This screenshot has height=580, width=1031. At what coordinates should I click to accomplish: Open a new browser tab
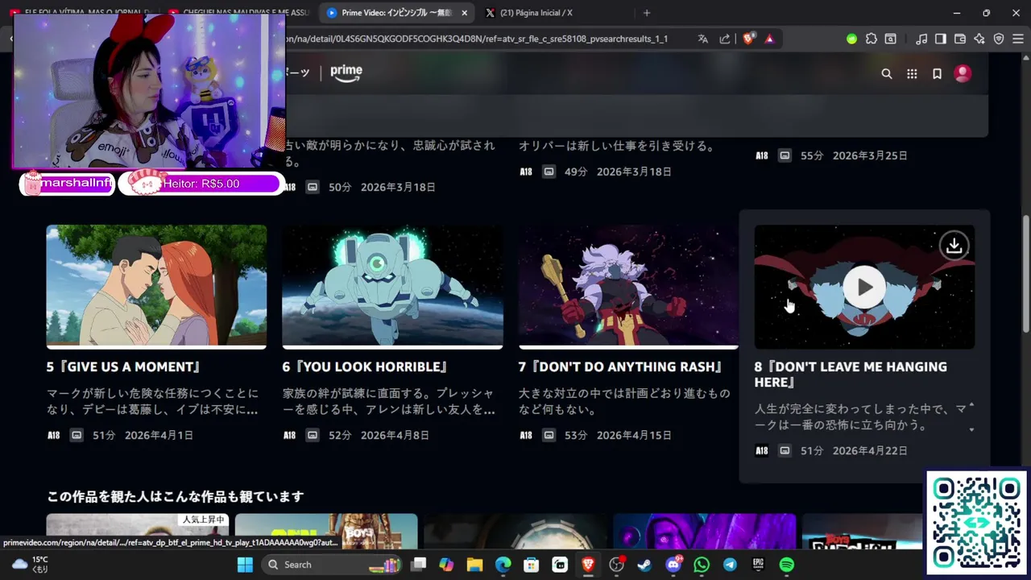(x=647, y=13)
